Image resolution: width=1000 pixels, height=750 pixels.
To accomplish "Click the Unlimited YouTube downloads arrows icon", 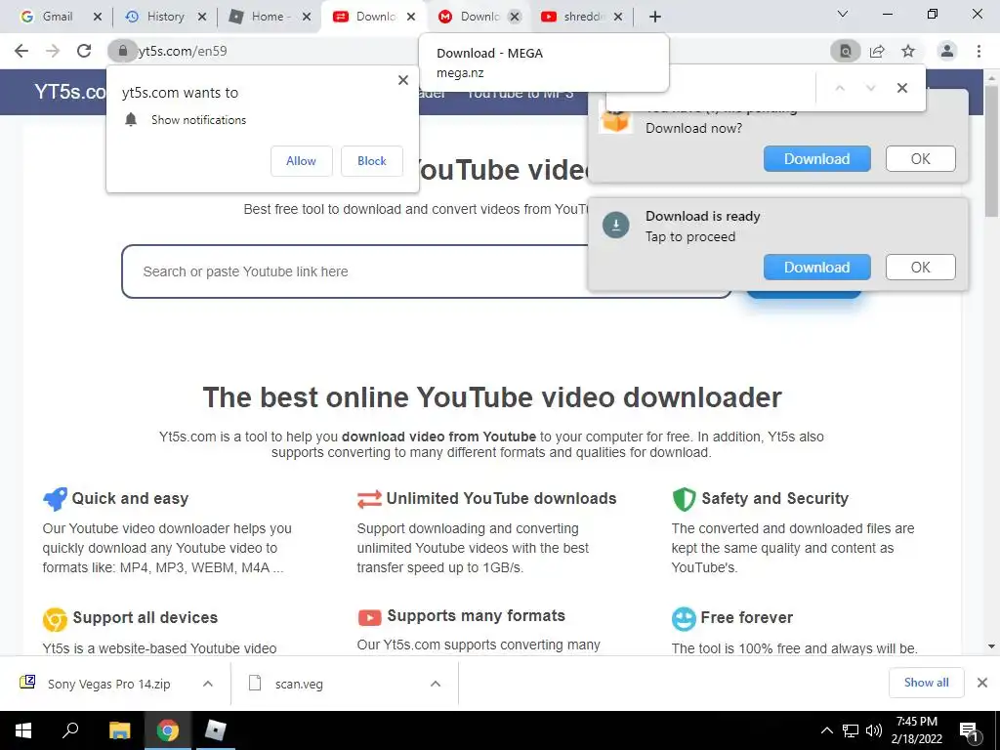I will point(369,499).
